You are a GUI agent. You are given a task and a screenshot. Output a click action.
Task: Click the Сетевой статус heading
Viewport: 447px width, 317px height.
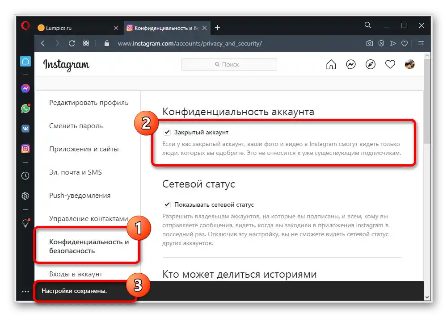[x=198, y=184]
